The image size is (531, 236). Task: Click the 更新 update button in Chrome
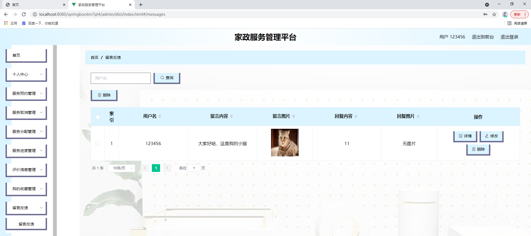(x=519, y=14)
